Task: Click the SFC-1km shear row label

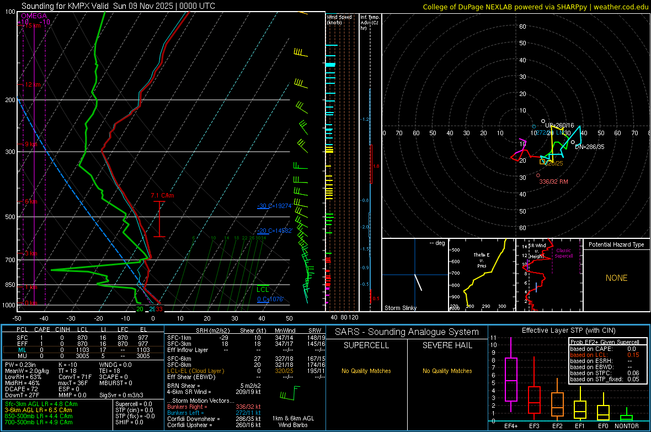Action: pos(179,338)
